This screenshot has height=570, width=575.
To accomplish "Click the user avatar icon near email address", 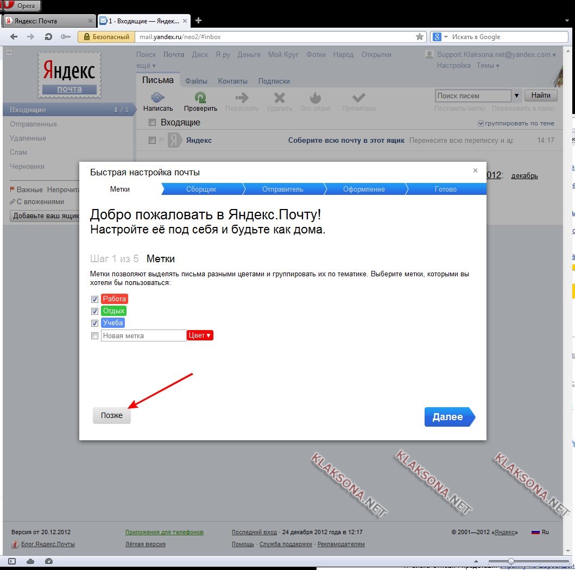I will coord(429,55).
